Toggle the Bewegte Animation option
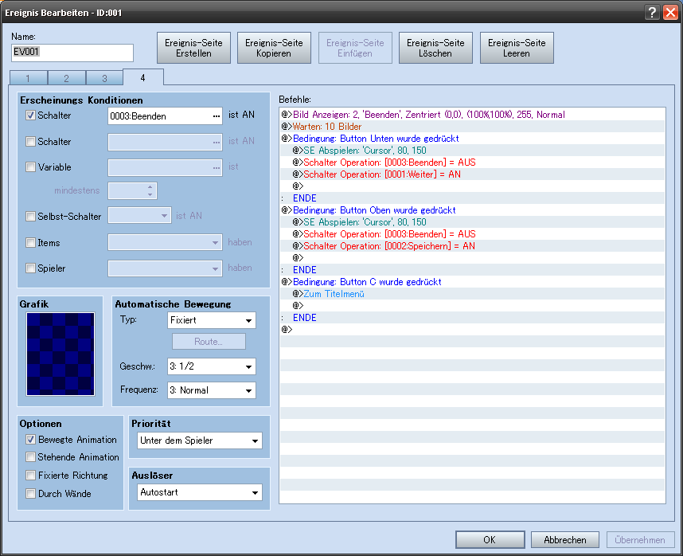 pyautogui.click(x=31, y=440)
